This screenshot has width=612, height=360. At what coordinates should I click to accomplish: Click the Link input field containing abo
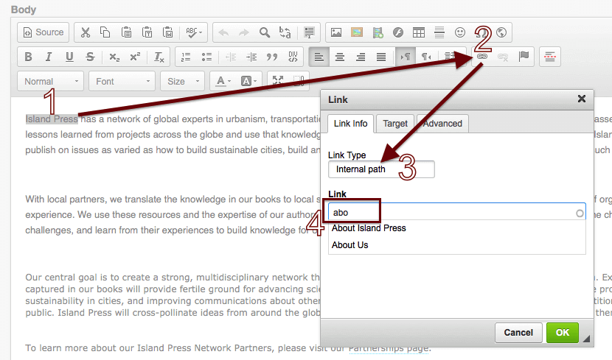(457, 212)
